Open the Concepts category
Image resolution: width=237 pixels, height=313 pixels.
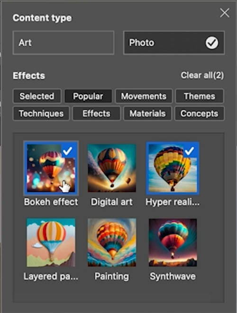tap(200, 114)
